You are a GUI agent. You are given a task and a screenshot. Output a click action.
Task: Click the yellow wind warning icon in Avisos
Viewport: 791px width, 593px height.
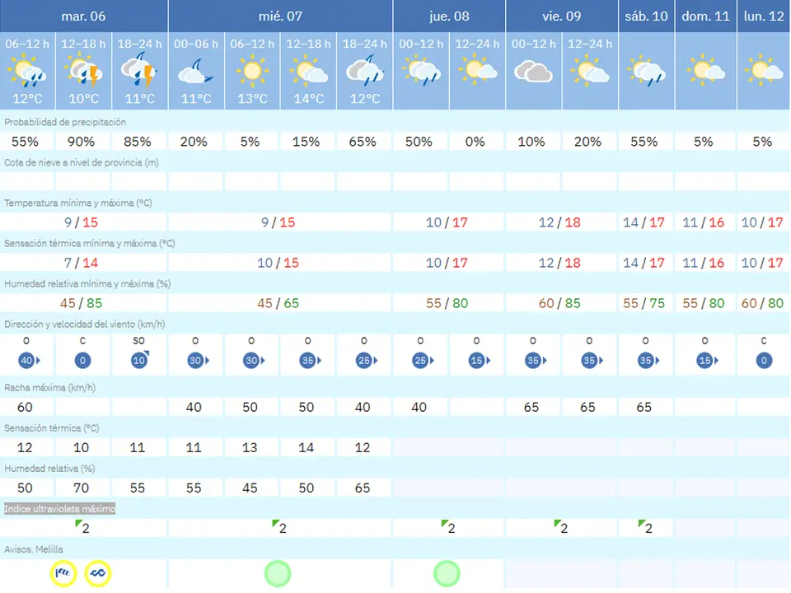pyautogui.click(x=63, y=573)
